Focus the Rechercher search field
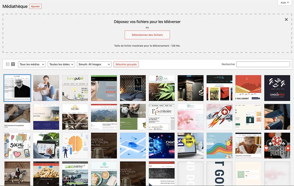The image size is (294, 186). [x=263, y=64]
